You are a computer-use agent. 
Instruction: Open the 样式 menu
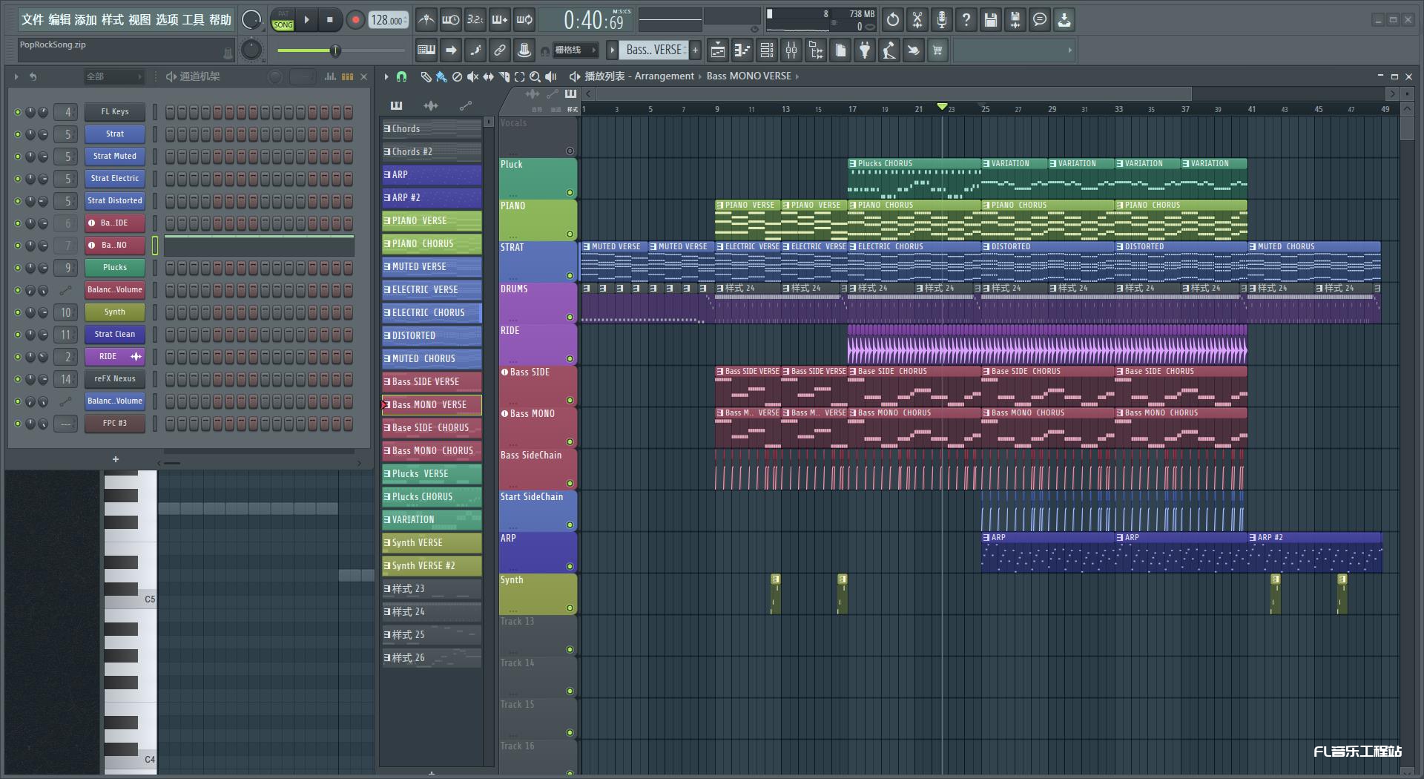(x=112, y=20)
